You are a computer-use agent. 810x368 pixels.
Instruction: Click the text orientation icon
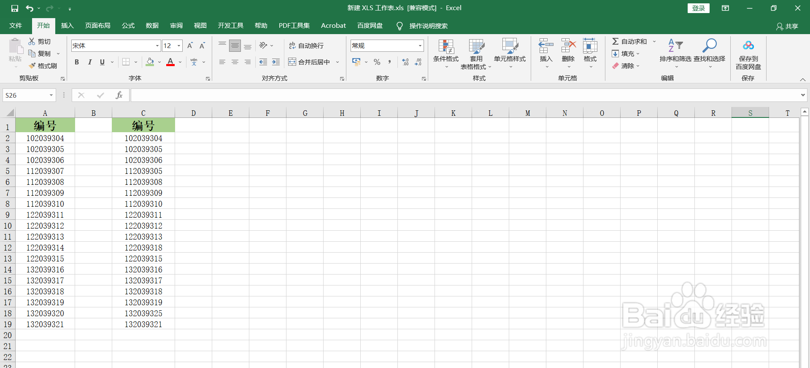[264, 45]
